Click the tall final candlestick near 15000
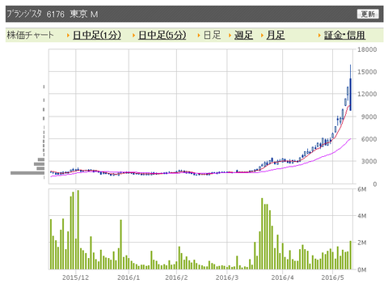 (350, 88)
